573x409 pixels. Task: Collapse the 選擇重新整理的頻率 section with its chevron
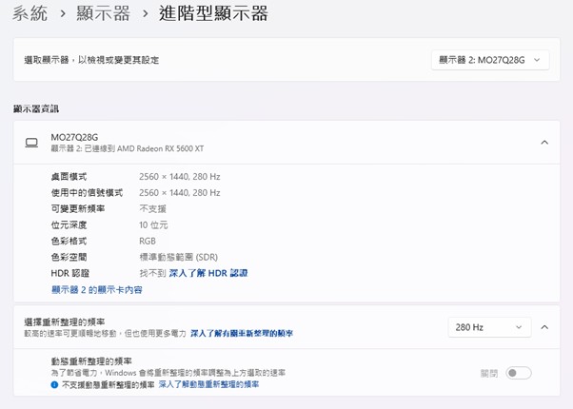point(544,327)
